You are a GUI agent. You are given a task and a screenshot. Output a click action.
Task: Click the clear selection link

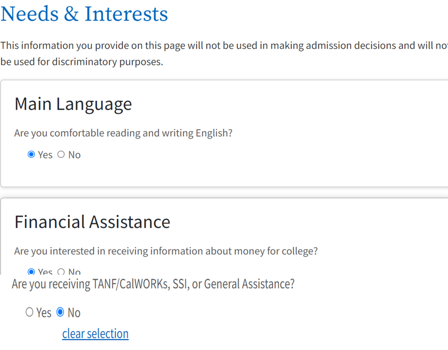[x=95, y=333]
